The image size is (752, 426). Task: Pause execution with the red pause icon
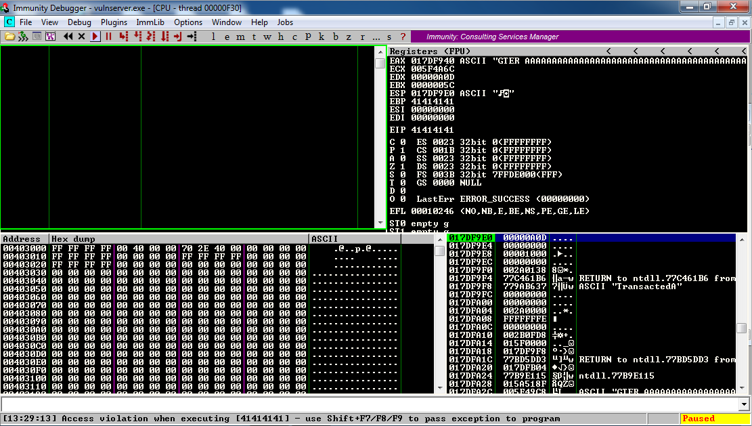click(x=108, y=37)
